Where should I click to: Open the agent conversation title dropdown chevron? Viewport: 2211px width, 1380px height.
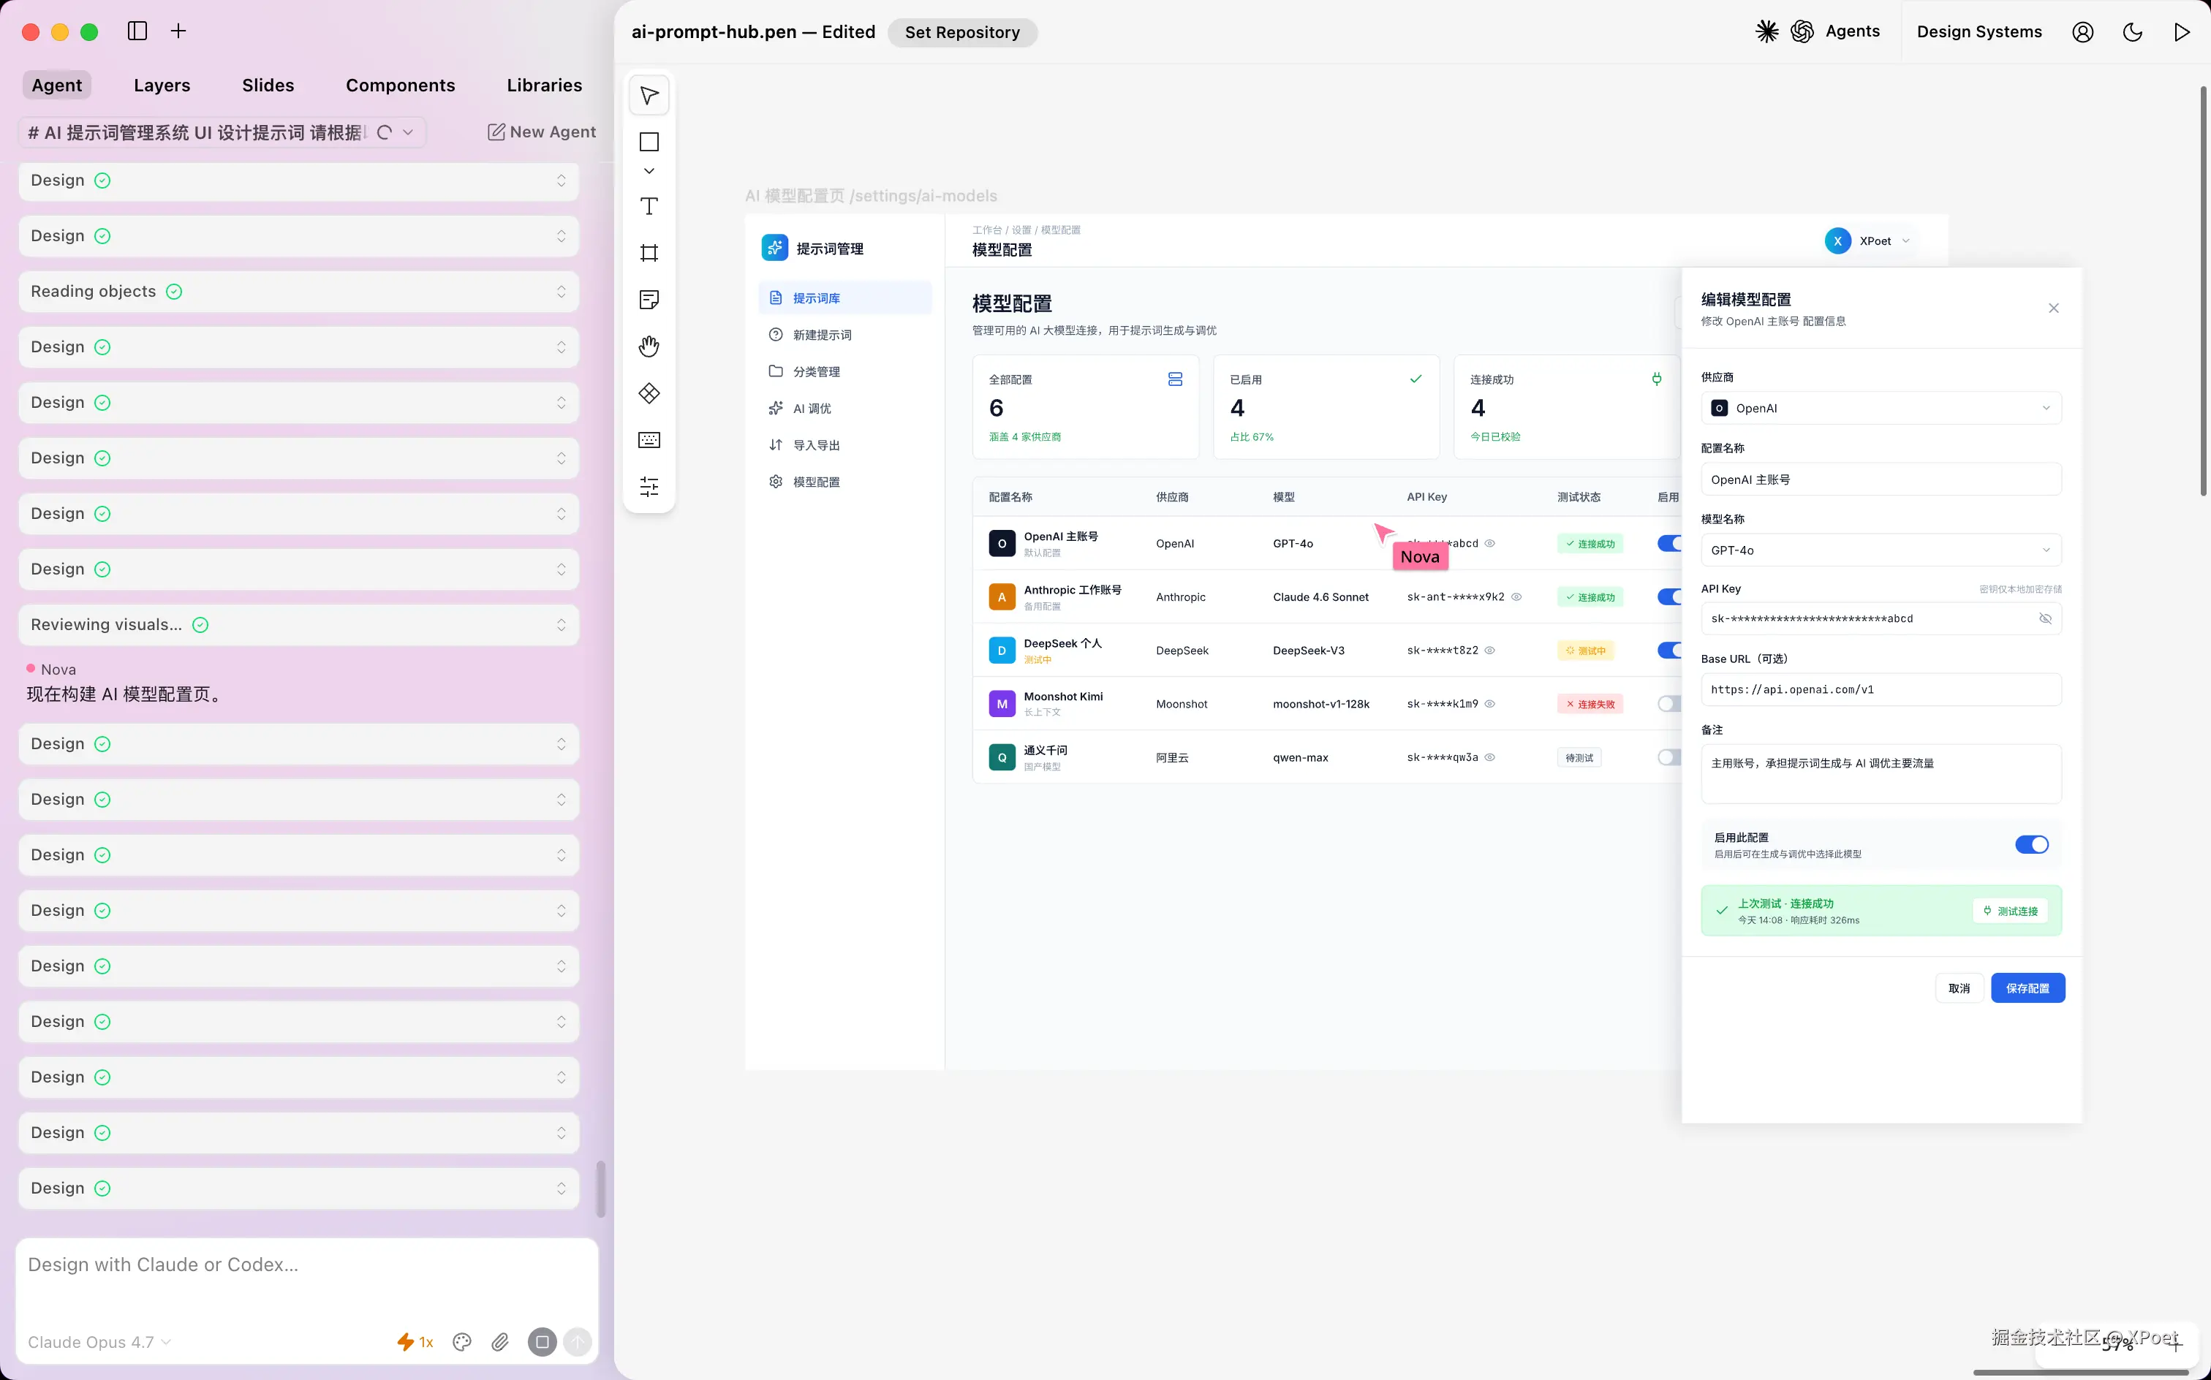pos(408,132)
